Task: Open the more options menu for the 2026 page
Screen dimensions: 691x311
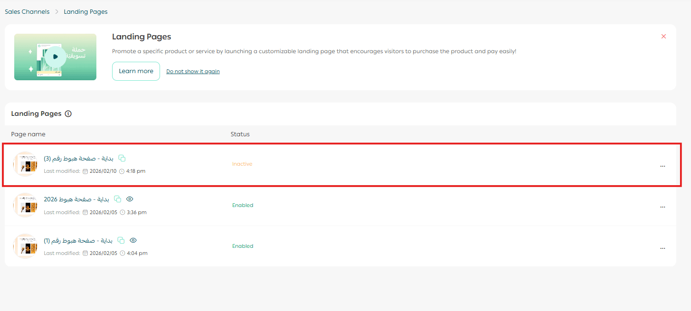Action: point(663,207)
